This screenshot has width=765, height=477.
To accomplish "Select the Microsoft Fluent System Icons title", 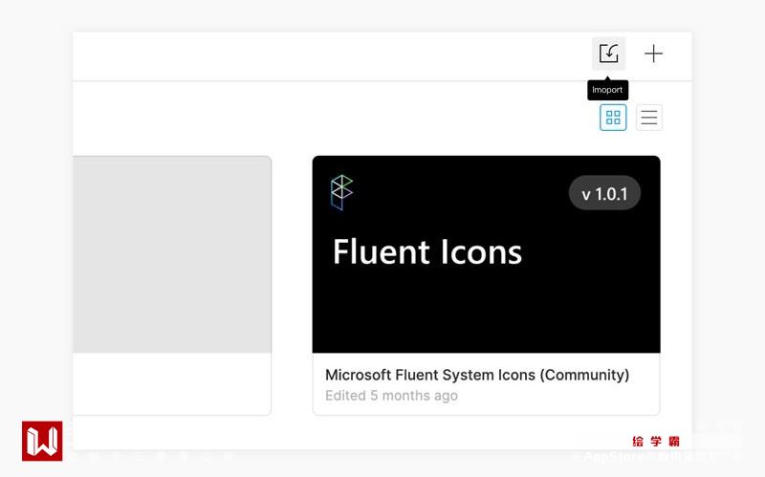I will click(477, 375).
